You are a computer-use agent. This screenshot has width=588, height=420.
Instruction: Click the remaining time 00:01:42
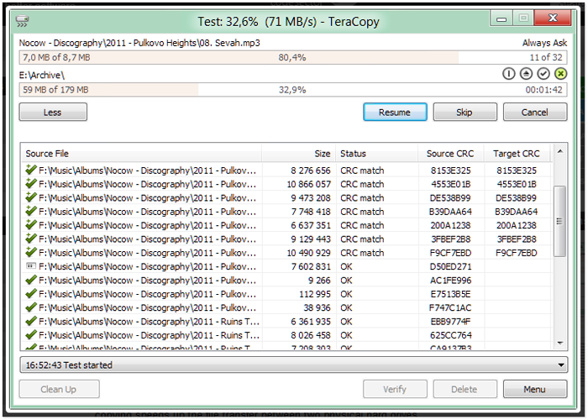[x=543, y=90]
